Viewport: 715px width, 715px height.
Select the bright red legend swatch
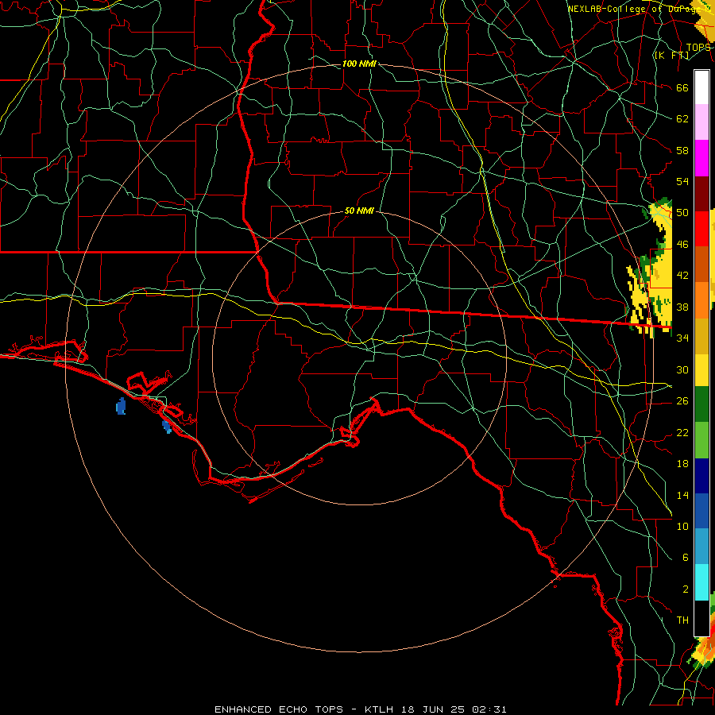701,229
